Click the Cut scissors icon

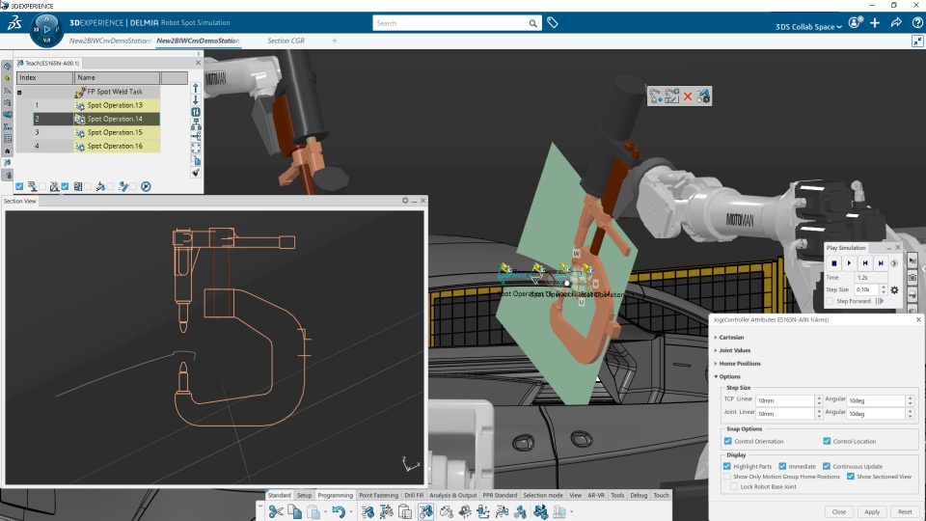[x=276, y=511]
